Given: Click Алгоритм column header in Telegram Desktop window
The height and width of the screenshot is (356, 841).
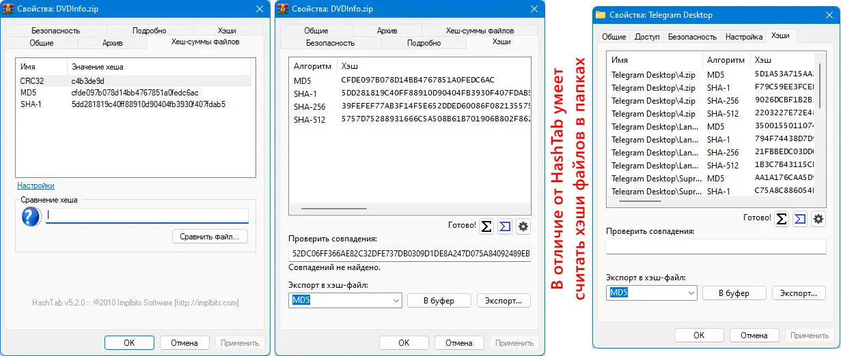Looking at the screenshot, I should click(726, 59).
